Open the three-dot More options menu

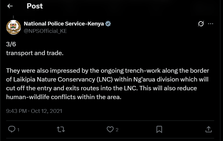click(210, 24)
